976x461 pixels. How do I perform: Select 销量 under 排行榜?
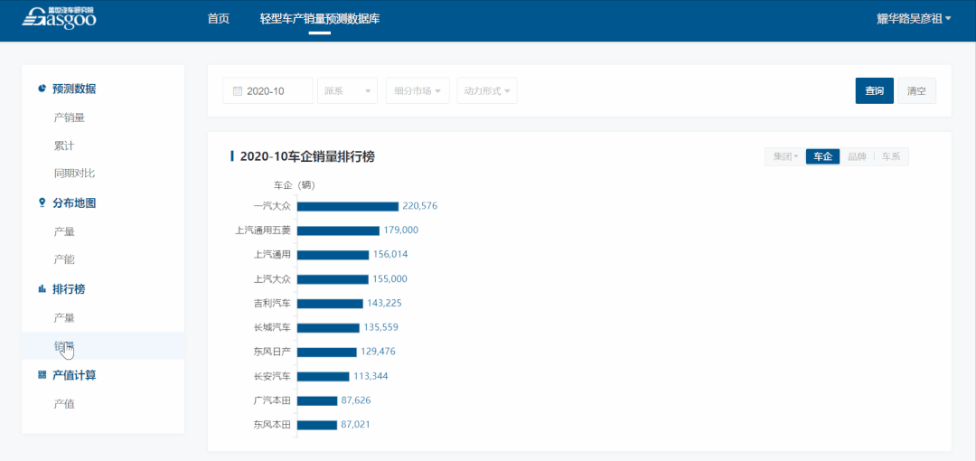(x=103, y=345)
